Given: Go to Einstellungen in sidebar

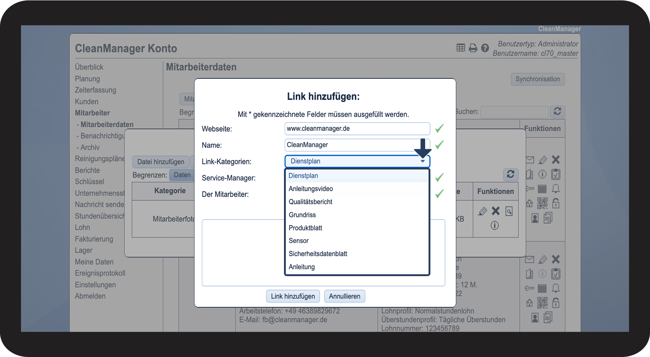Looking at the screenshot, I should (95, 285).
